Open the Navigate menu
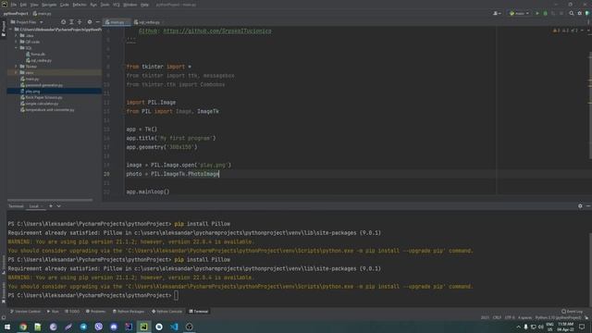This screenshot has height=333, width=592. [49, 5]
